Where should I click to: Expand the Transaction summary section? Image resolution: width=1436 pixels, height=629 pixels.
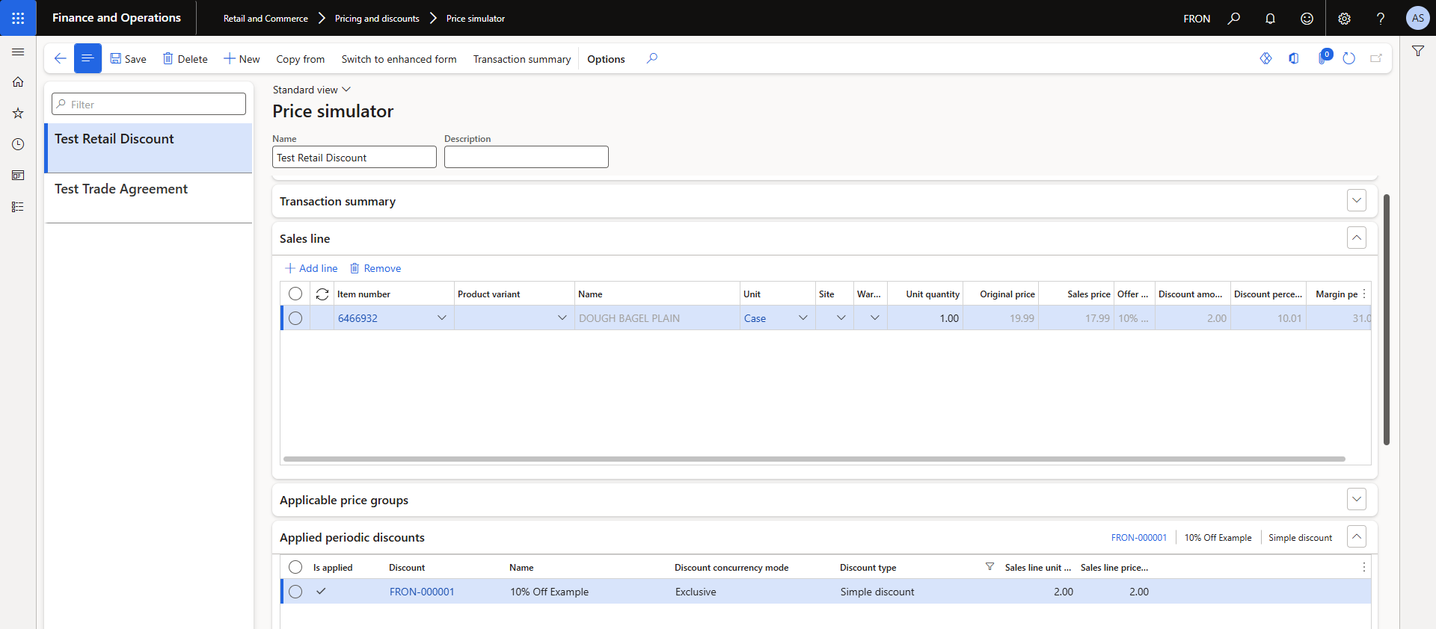point(1356,200)
